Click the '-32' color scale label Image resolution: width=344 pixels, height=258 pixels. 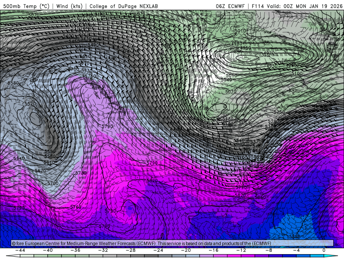(103, 250)
